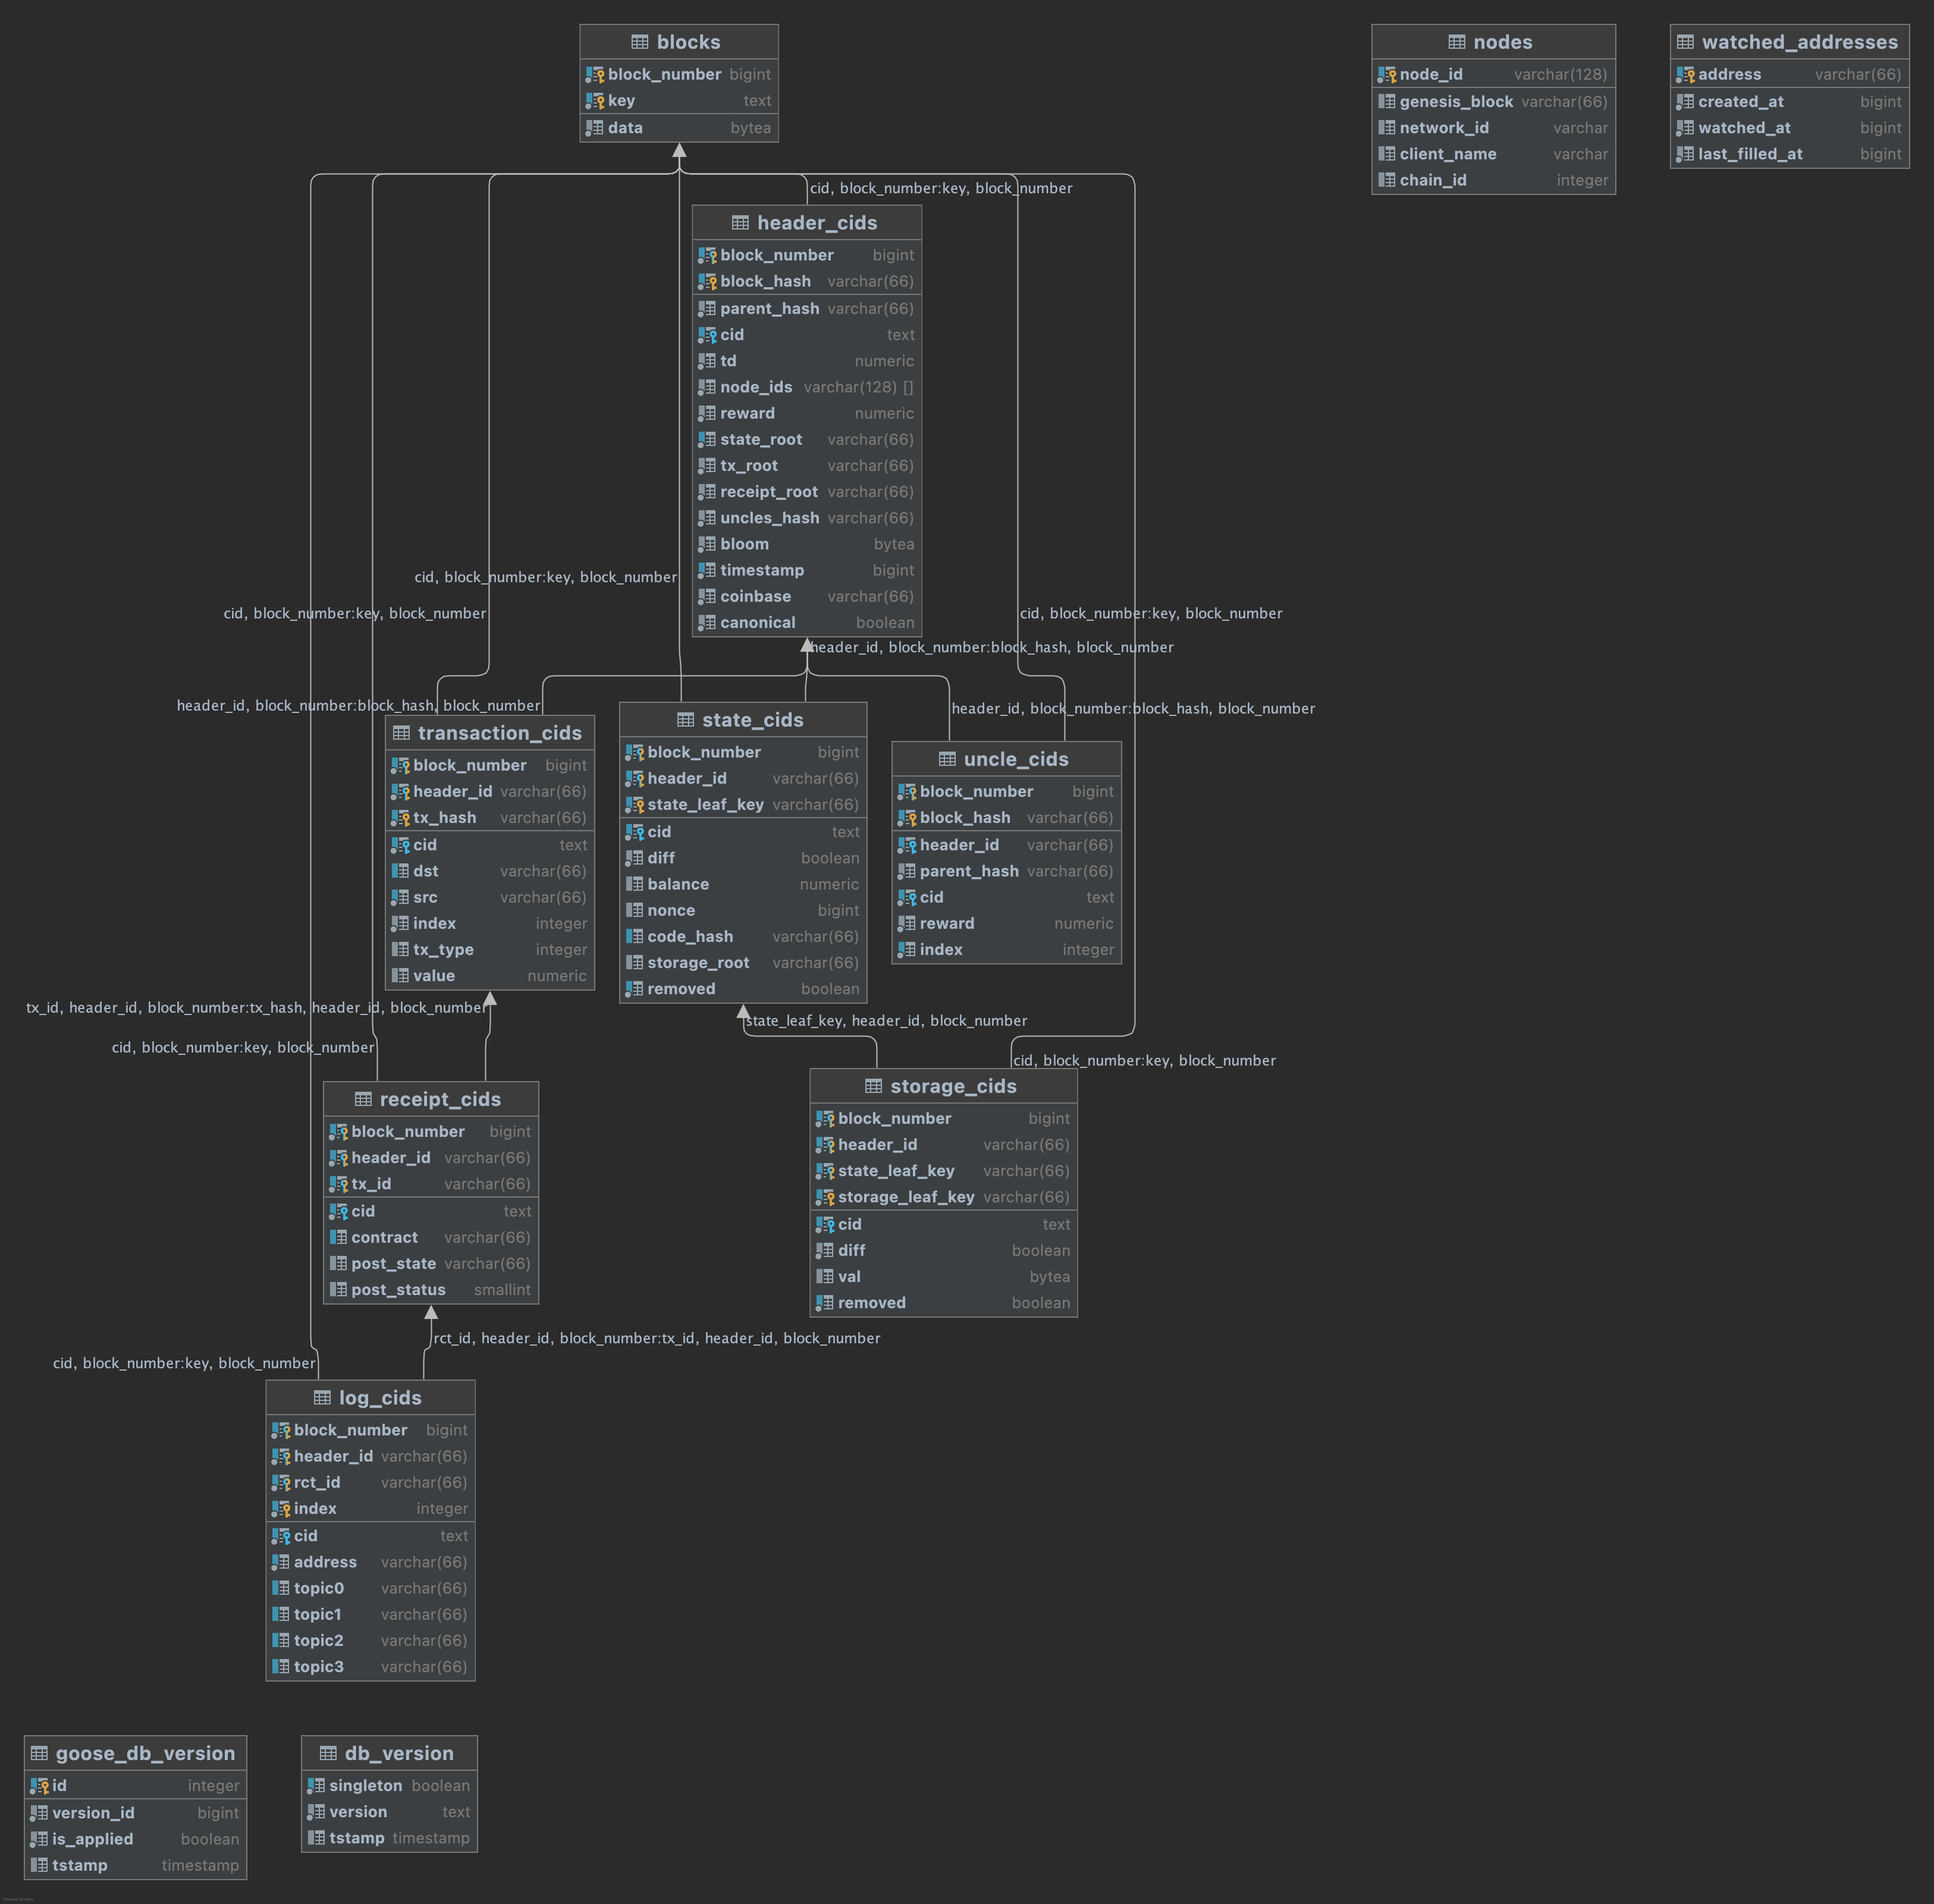Click key icon beside key column in blocks
Viewport: 1934px width, 1904px height.
point(595,100)
